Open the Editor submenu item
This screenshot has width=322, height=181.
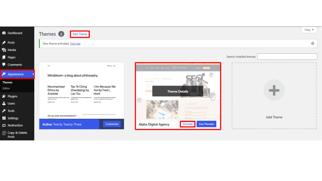coord(6,88)
